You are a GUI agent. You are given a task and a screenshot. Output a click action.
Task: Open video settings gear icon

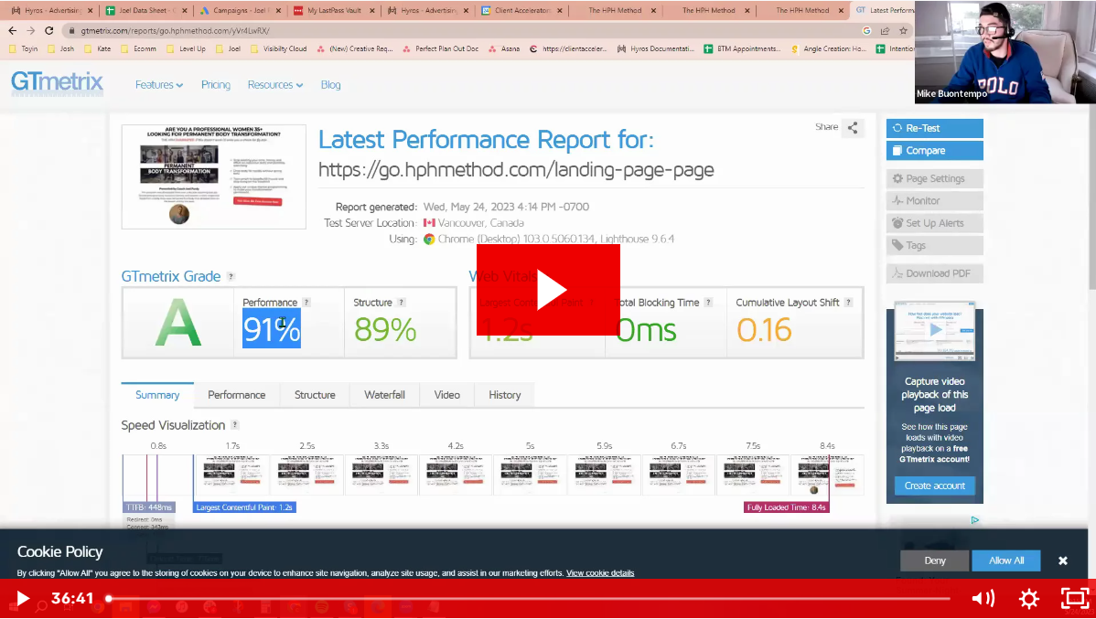tap(1029, 599)
